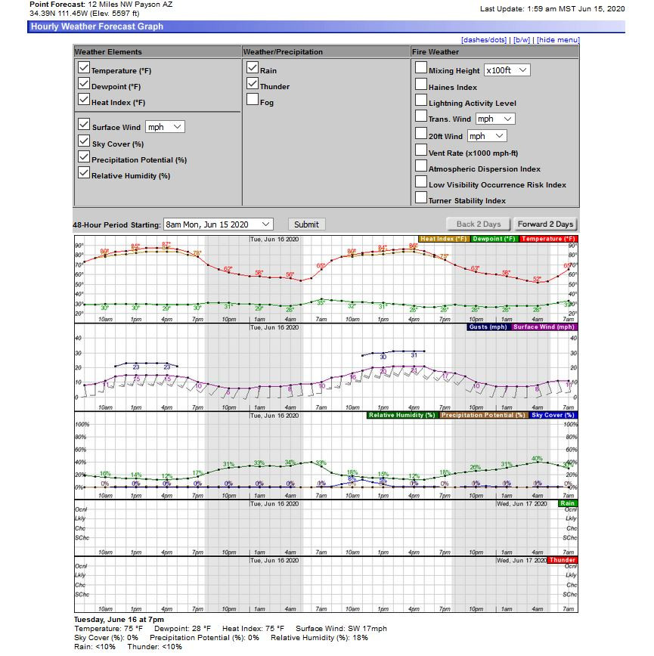
Task: Click the 'Tuesday, June 16 at 7pm' text
Action: pyautogui.click(x=119, y=620)
